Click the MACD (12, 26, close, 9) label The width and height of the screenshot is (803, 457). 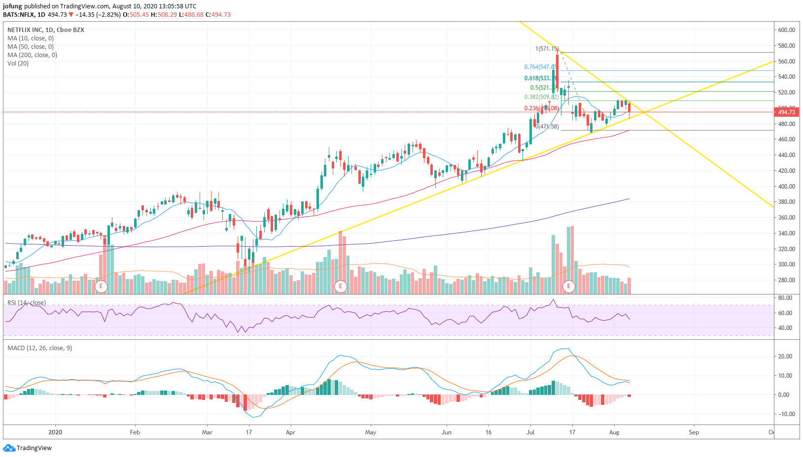click(x=39, y=348)
